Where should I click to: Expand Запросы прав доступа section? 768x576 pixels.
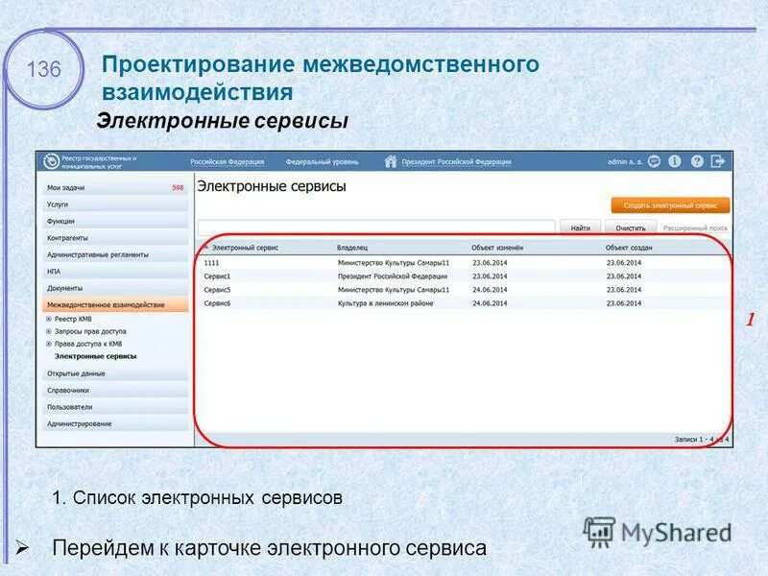tap(49, 331)
